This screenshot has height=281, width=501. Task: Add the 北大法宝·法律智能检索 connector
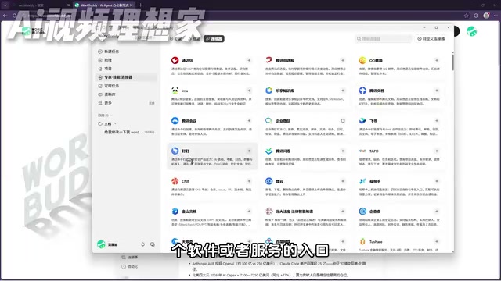tap(343, 212)
